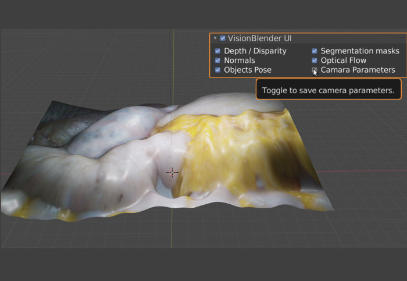Uncheck the Normals checkbox
This screenshot has width=407, height=281.
218,61
